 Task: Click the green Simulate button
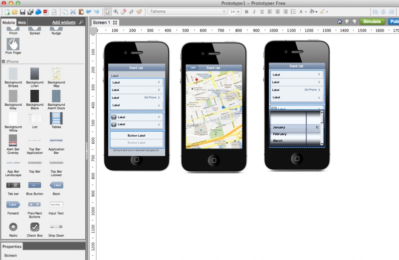(x=372, y=21)
